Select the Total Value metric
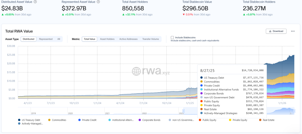The image size is (302, 134). click(89, 39)
